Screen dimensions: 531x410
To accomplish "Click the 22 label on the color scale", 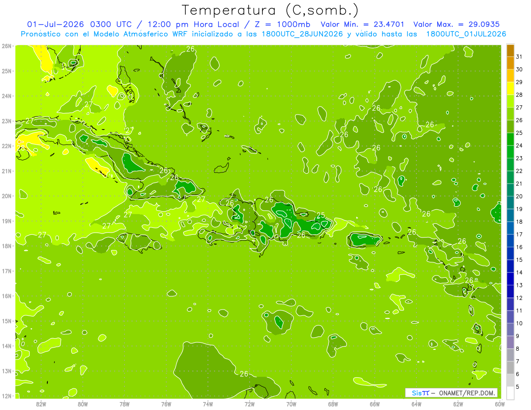I will click(519, 171).
